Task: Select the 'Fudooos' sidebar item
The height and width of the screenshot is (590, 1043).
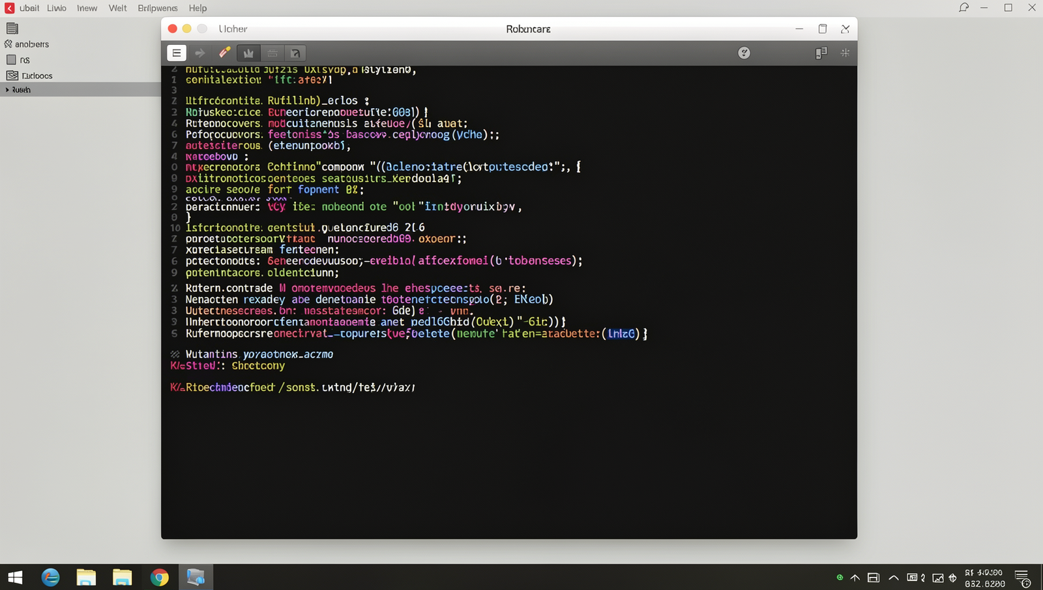Action: pyautogui.click(x=37, y=76)
